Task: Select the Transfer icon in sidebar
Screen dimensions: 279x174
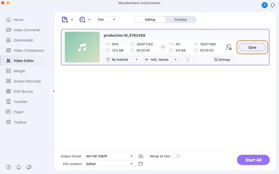Action: pos(8,101)
